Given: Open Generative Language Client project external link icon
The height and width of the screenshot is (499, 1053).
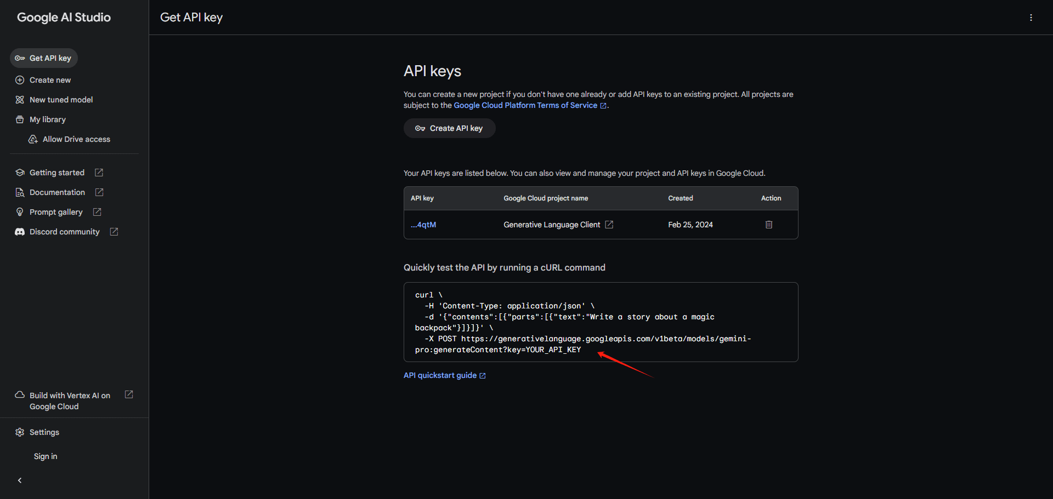Looking at the screenshot, I should [609, 225].
